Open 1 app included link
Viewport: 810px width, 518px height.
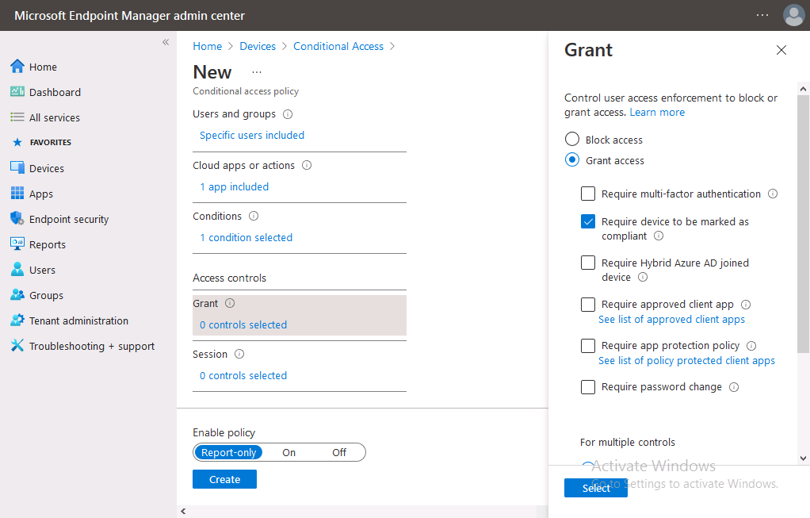[234, 186]
